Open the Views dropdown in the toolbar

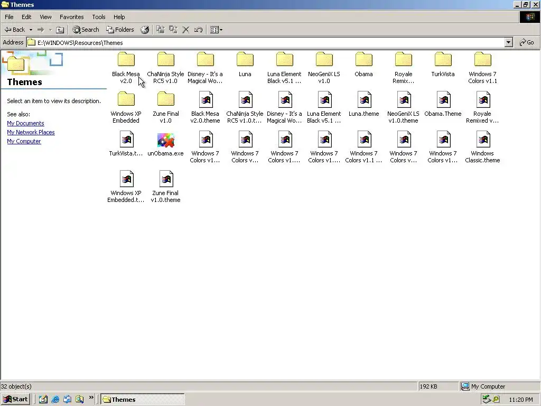pos(216,30)
